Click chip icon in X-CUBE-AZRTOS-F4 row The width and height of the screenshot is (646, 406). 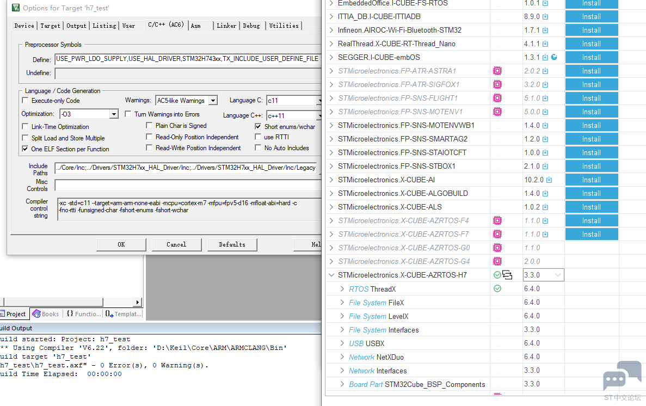[x=497, y=220]
